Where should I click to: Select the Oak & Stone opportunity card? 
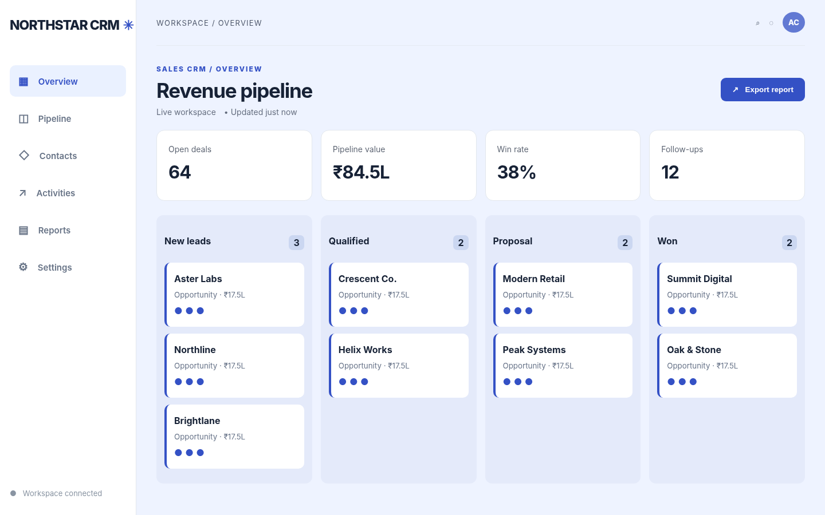[727, 366]
